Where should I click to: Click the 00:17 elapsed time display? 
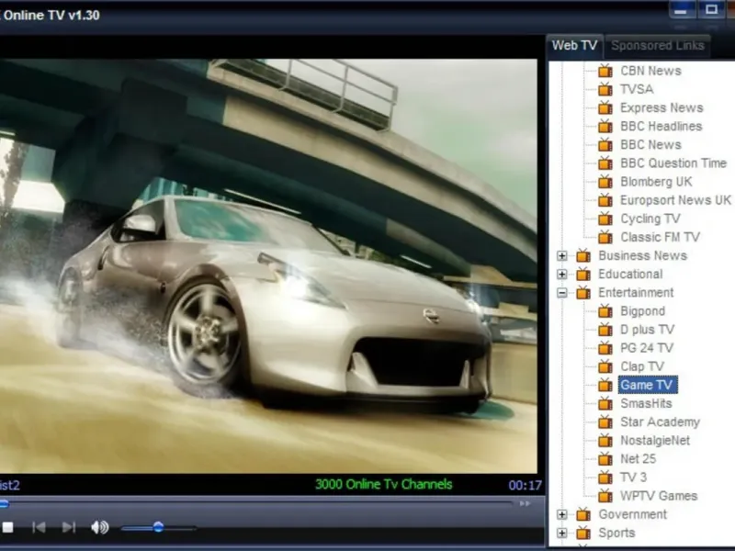coord(525,486)
